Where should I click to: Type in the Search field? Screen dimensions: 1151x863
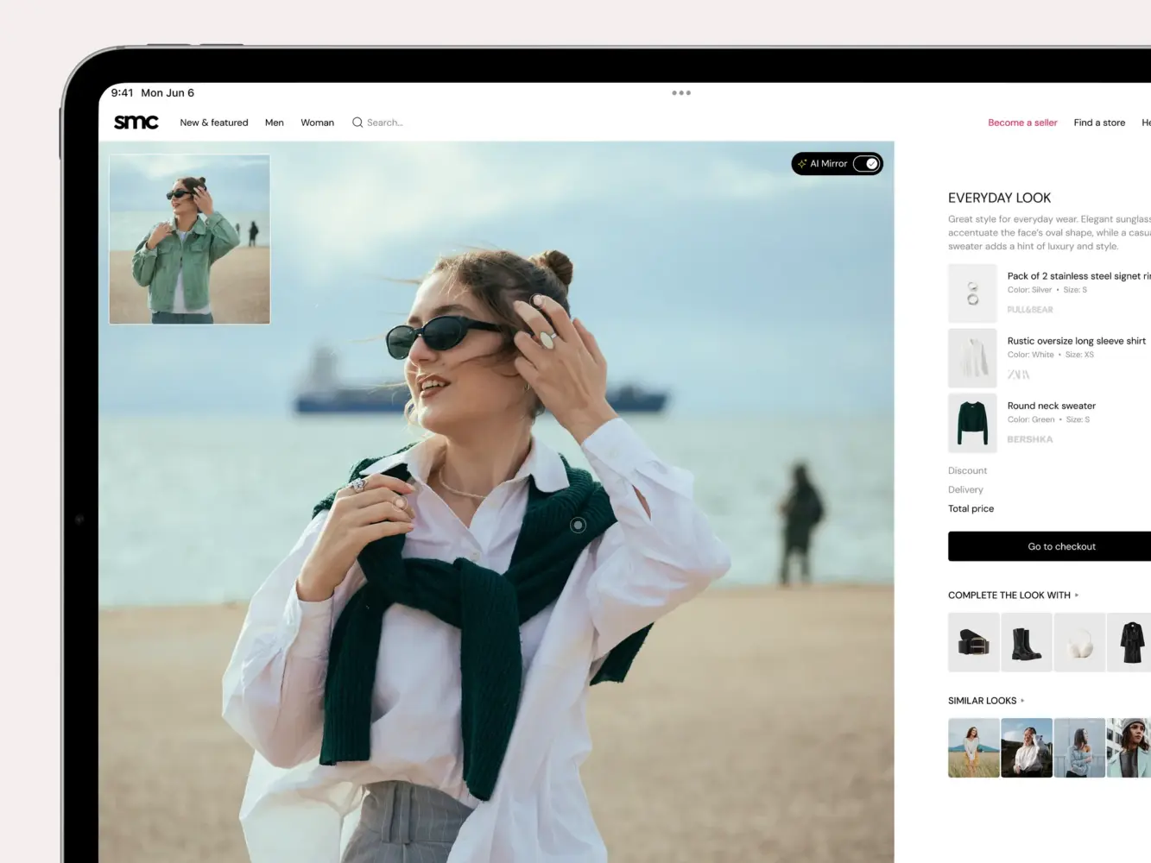385,123
